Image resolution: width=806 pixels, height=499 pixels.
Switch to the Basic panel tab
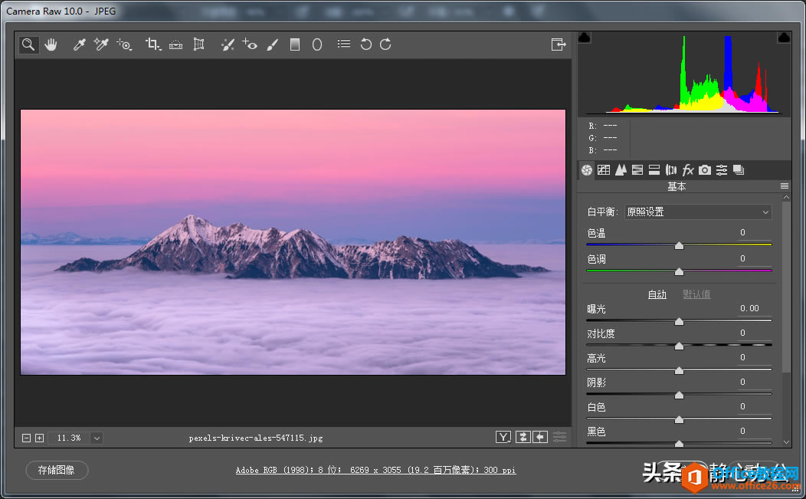click(587, 169)
